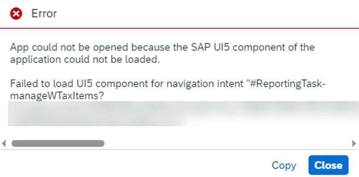Close the error dialog
Viewport: 359px width, 177px height.
tap(328, 165)
